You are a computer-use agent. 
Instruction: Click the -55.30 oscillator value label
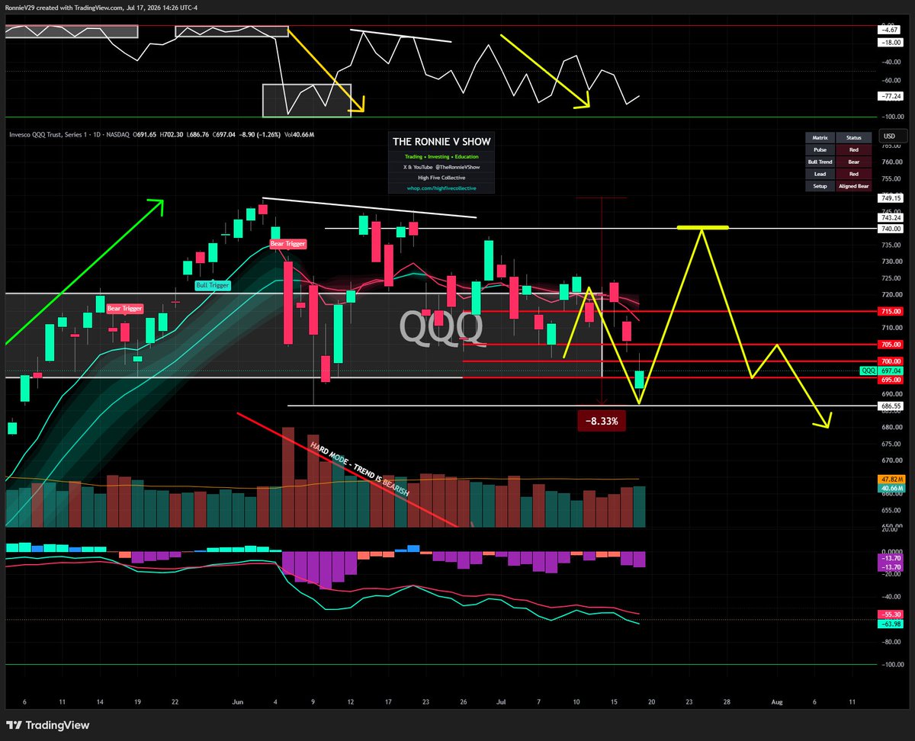[x=891, y=614]
